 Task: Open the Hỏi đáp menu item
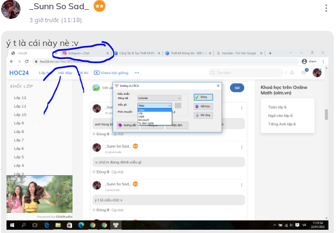click(65, 72)
